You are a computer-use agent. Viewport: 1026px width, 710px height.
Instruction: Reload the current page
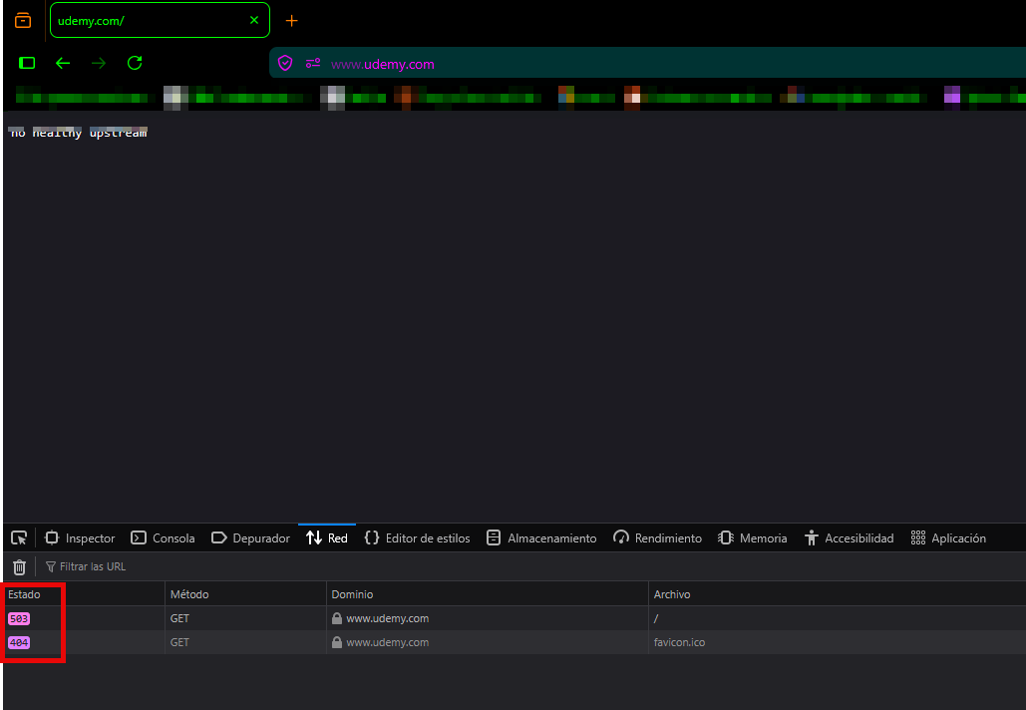pos(135,63)
